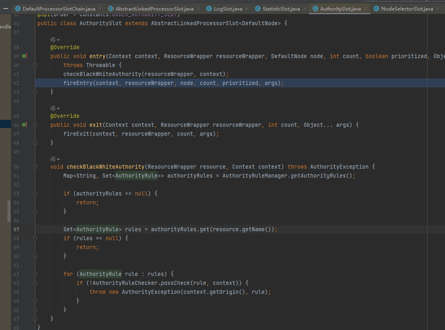
Task: Close NodeSelectorSlot.java tab
Action: click(438, 9)
